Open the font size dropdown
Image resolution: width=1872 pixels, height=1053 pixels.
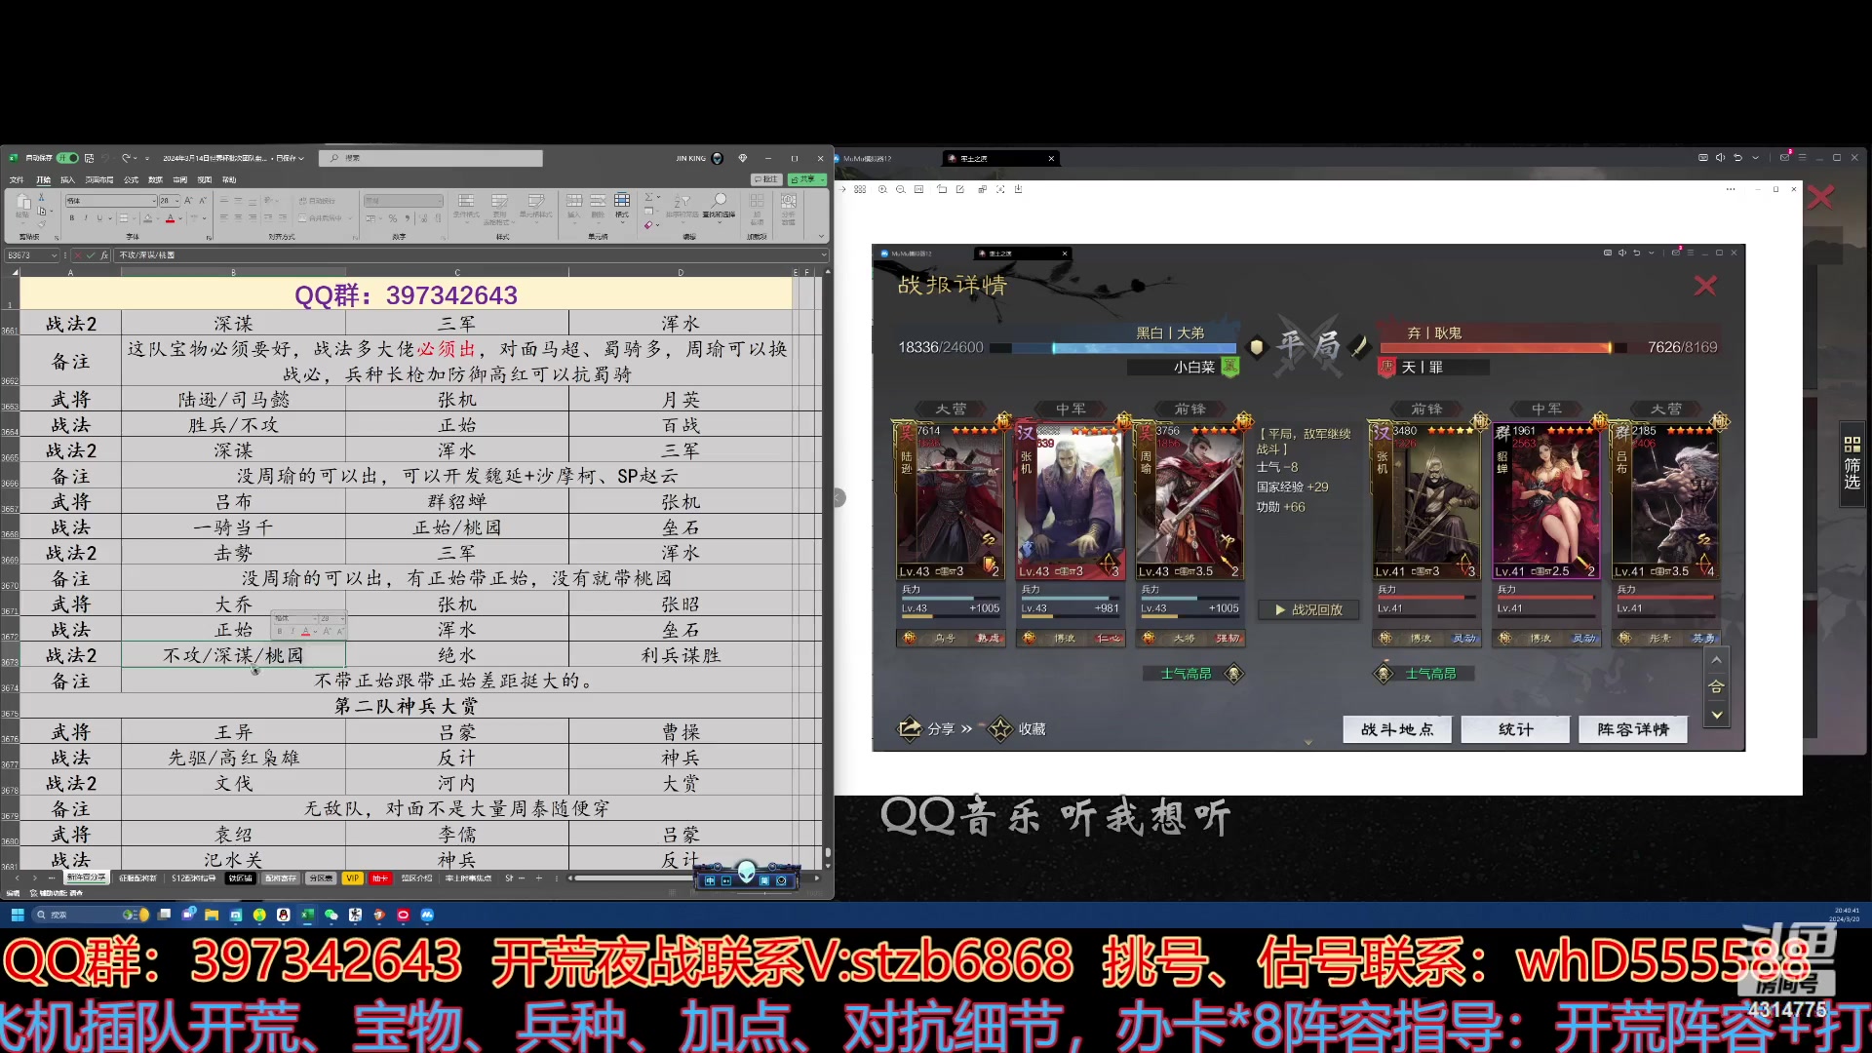[x=176, y=201]
